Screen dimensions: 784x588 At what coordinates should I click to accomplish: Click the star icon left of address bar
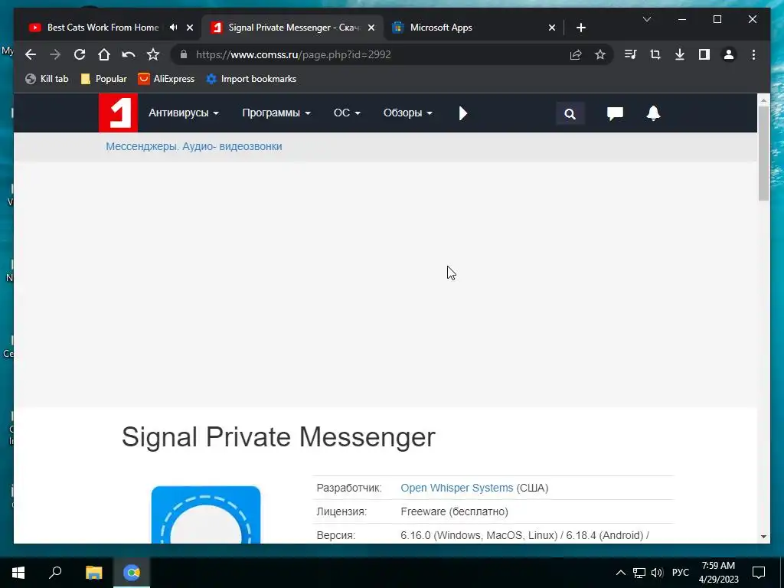point(153,54)
